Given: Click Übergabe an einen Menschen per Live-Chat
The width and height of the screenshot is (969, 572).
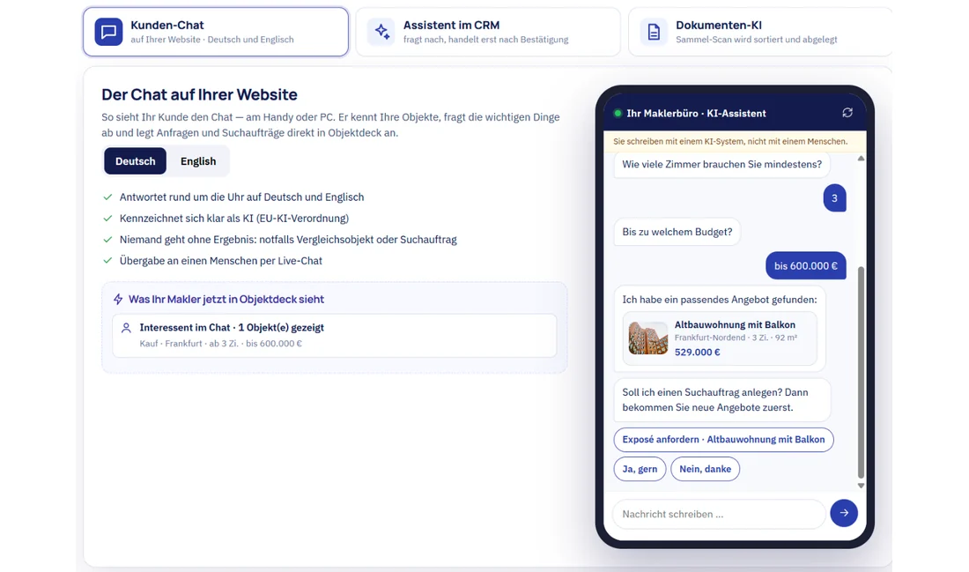Looking at the screenshot, I should (220, 261).
